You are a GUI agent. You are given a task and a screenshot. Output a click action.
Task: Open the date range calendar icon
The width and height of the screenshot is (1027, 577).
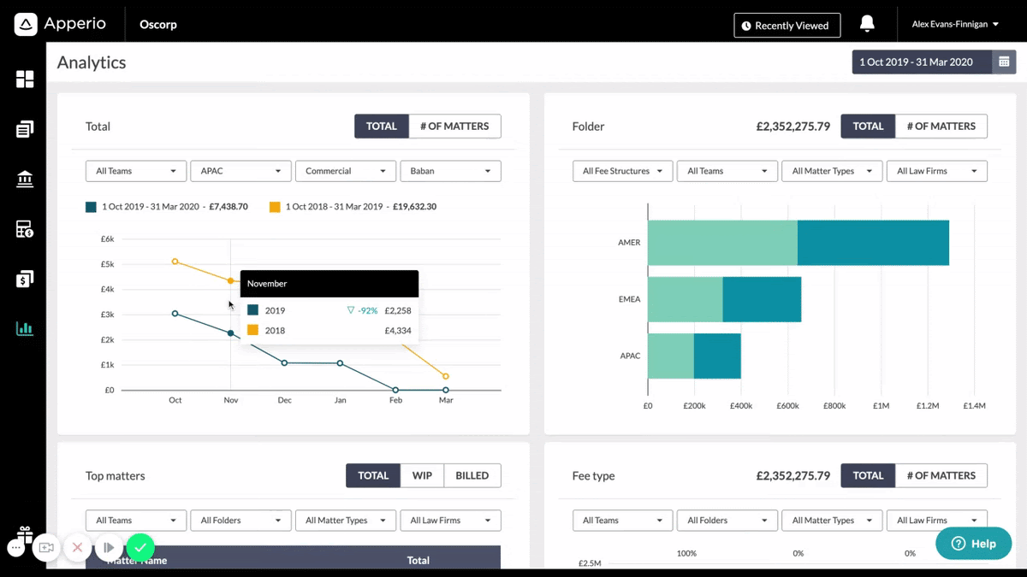pos(1004,62)
